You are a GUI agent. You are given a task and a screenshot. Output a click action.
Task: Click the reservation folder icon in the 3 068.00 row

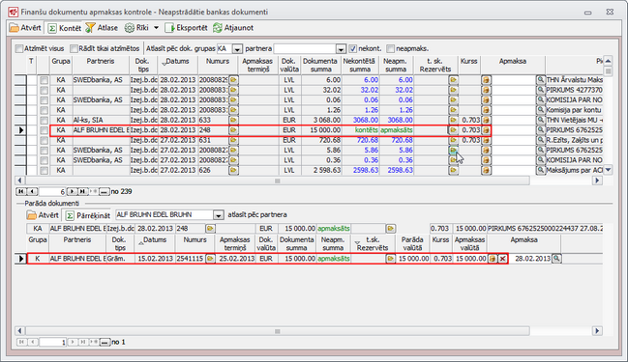(x=454, y=121)
